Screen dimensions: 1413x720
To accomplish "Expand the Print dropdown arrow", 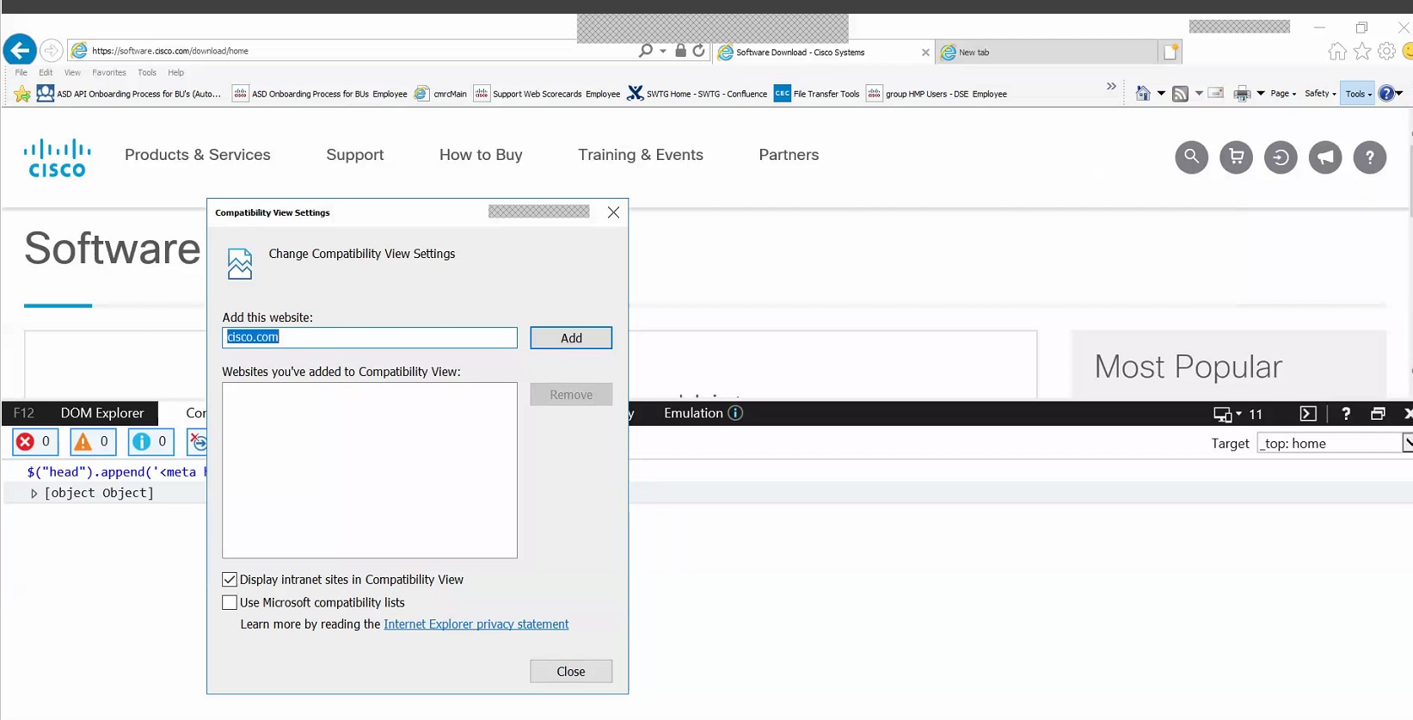I will (1261, 93).
